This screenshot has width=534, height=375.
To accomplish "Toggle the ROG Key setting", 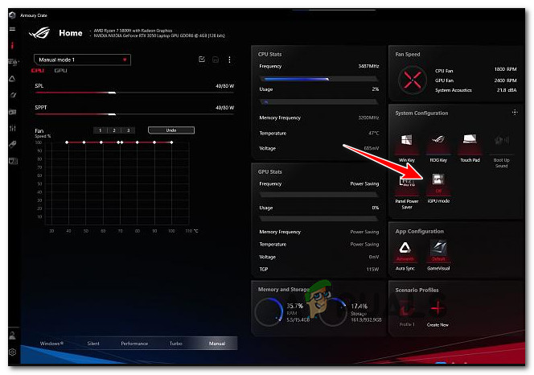I will coord(438,147).
